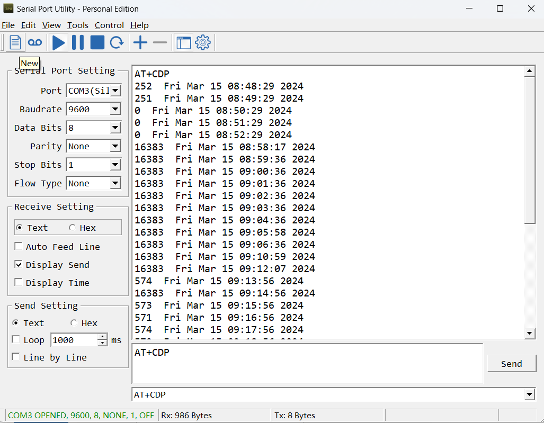Start the serial port with Play icon
This screenshot has height=423, width=544.
click(x=59, y=43)
